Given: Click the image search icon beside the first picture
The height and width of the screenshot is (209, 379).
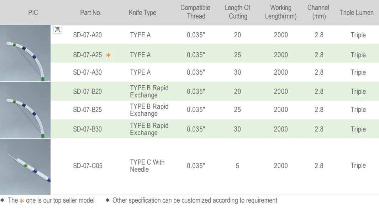Looking at the screenshot, I should point(58,30).
